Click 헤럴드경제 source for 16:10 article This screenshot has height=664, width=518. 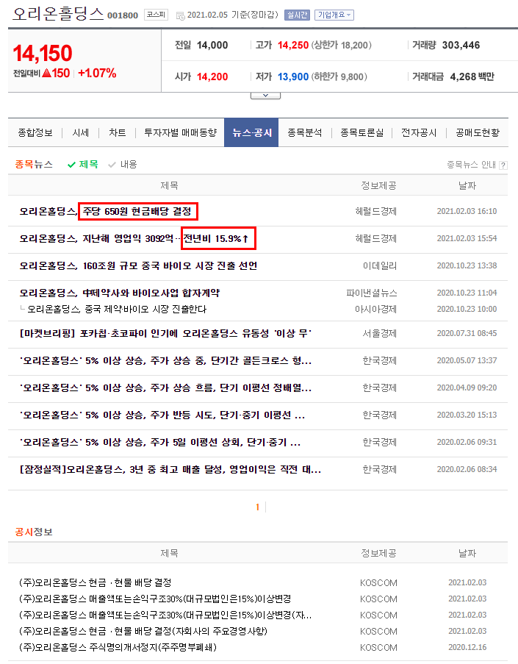(x=375, y=211)
